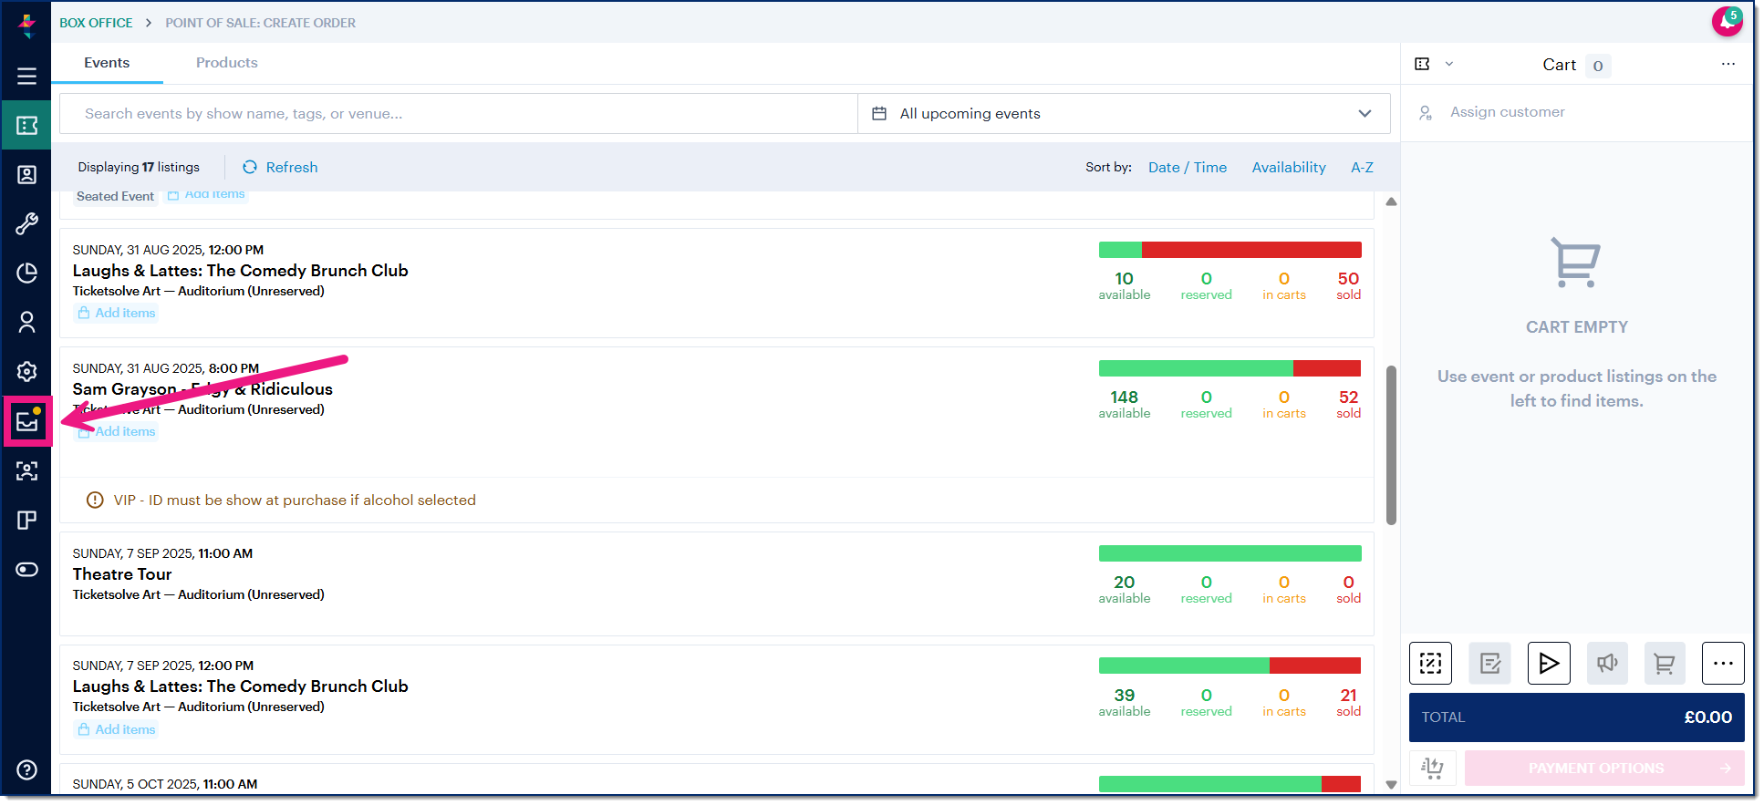Click the Refresh listings link
This screenshot has height=805, width=1764.
[281, 167]
